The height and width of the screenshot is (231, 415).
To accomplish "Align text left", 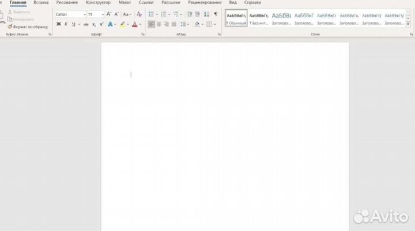I will click(x=151, y=24).
